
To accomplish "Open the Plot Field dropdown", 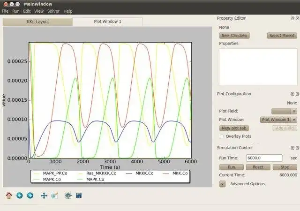I will tap(284, 111).
